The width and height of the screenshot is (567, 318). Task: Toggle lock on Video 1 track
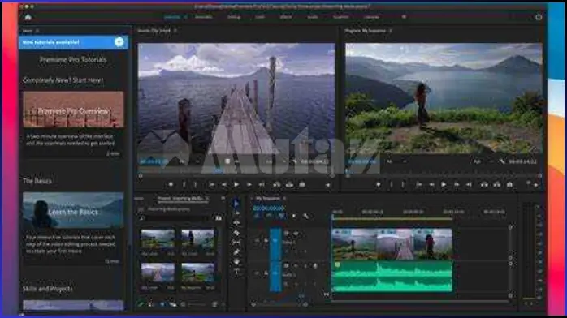[266, 240]
